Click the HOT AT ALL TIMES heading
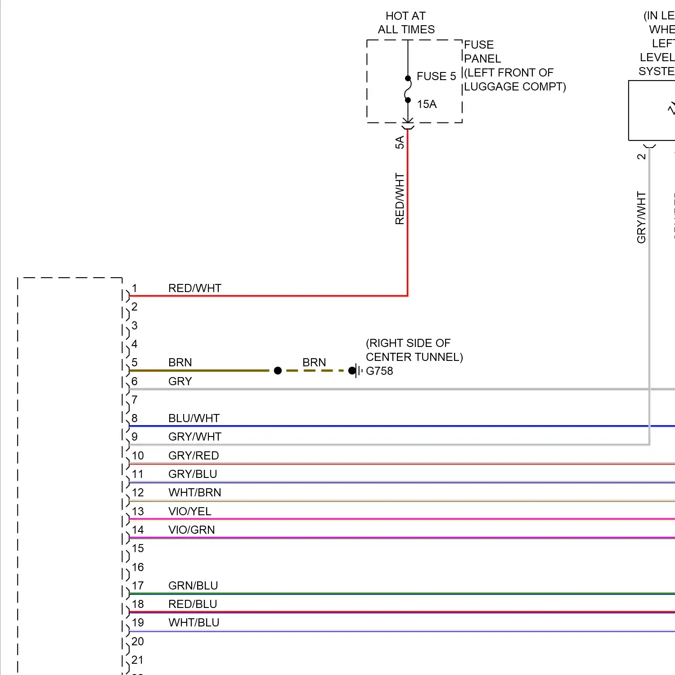 point(406,23)
